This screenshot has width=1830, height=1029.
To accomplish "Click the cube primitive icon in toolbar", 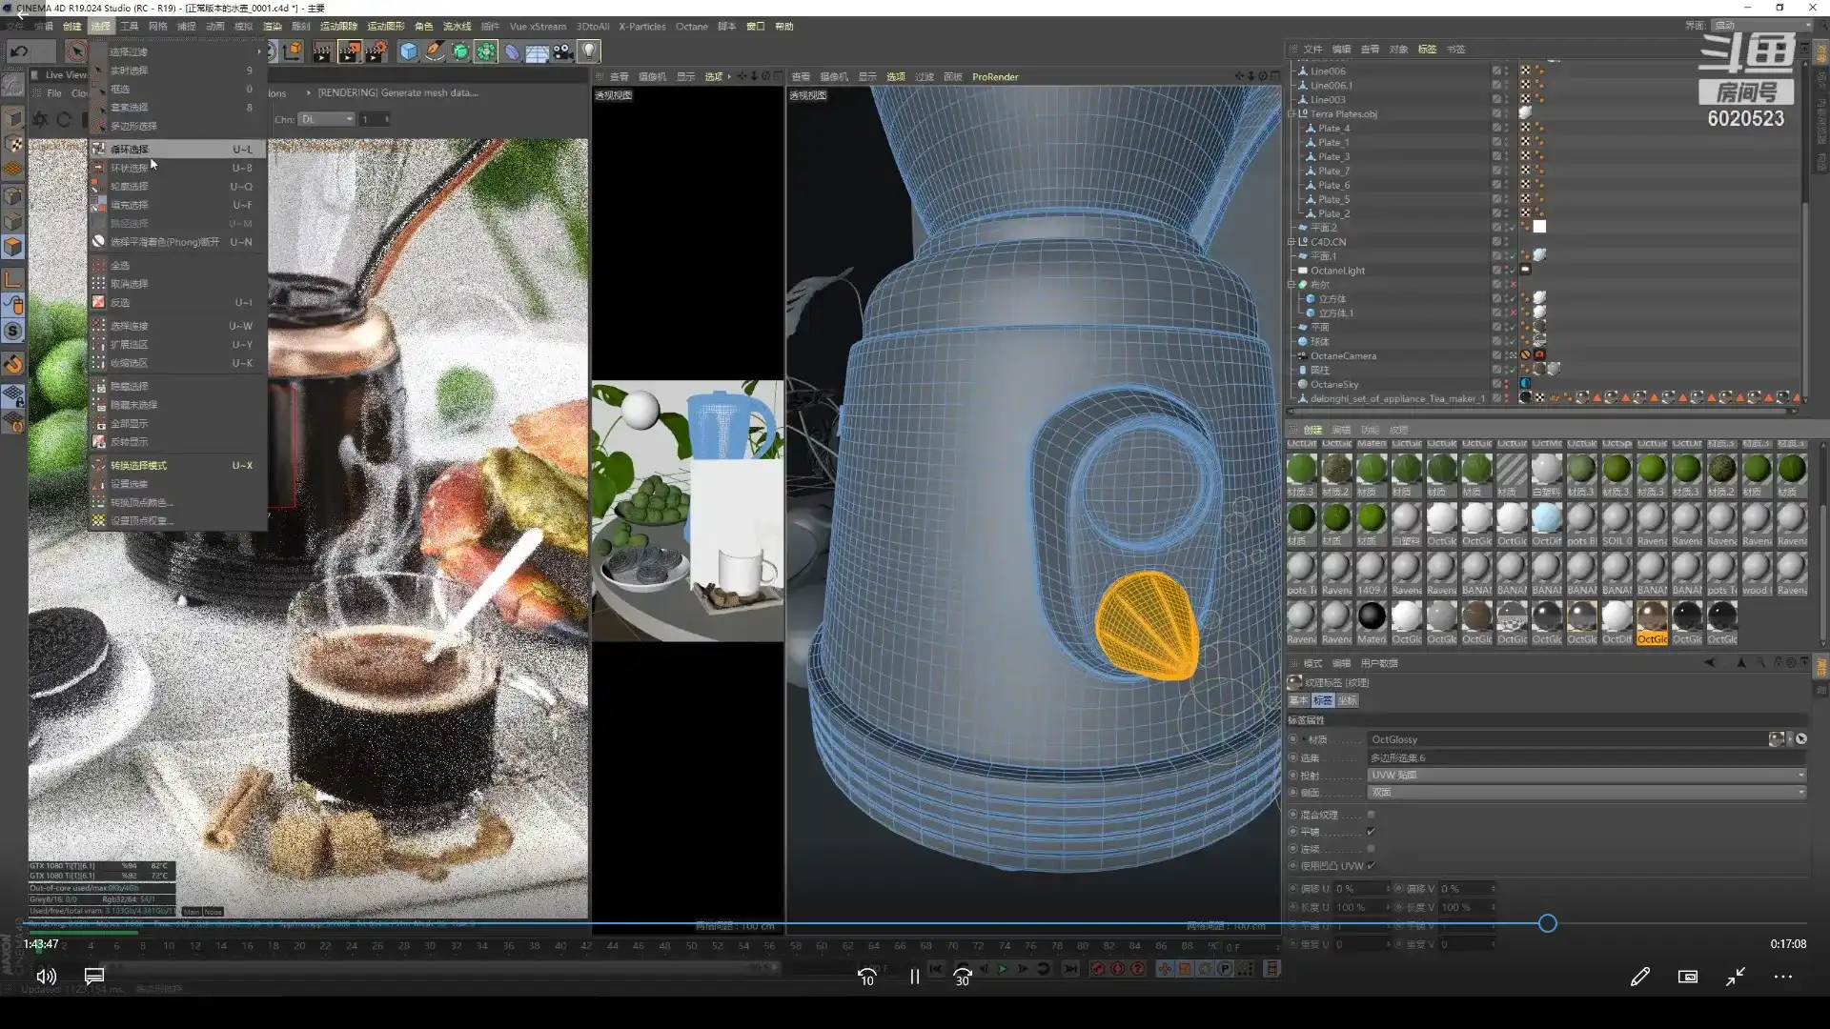I will point(408,51).
